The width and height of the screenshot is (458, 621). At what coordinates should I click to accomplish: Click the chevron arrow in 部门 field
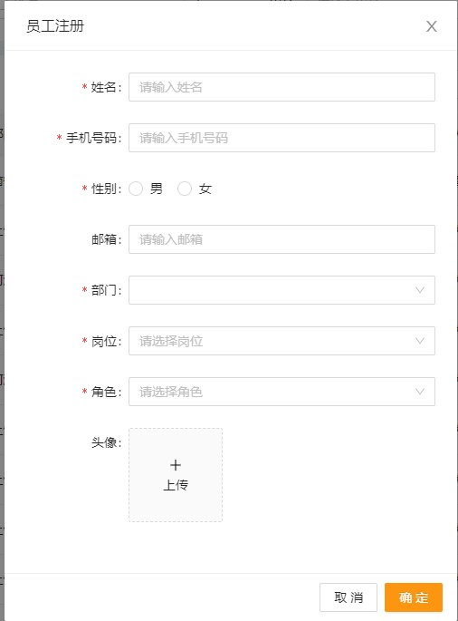(420, 290)
